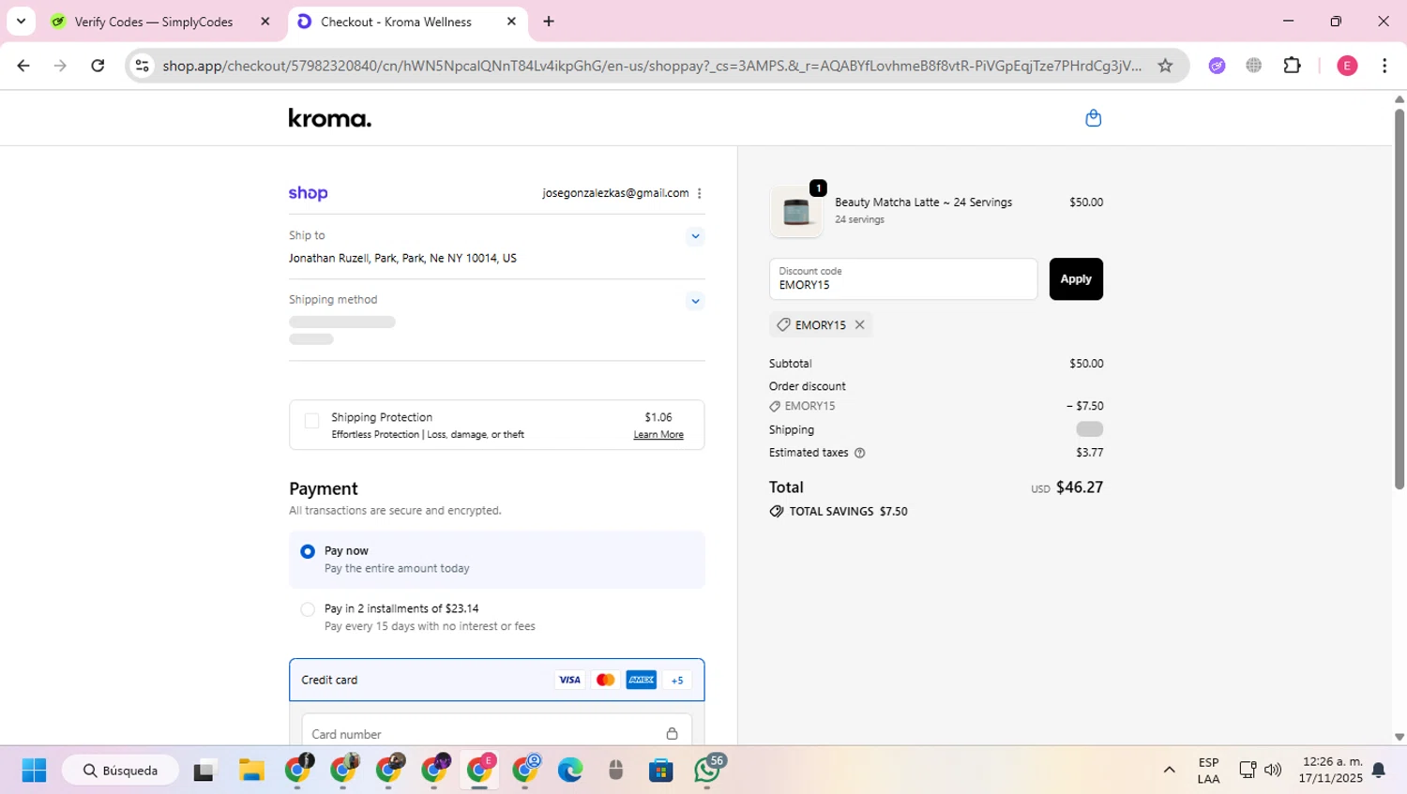Click the address bar URL

652,66
